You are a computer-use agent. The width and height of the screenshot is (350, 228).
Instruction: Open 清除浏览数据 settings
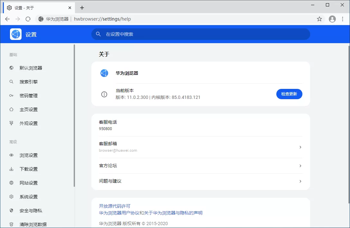[x=31, y=224]
